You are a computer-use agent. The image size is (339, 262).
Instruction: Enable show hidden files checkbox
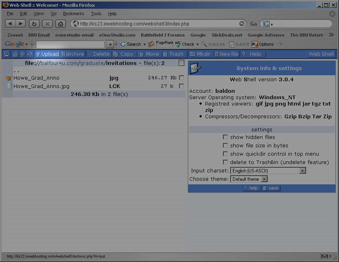[225, 137]
